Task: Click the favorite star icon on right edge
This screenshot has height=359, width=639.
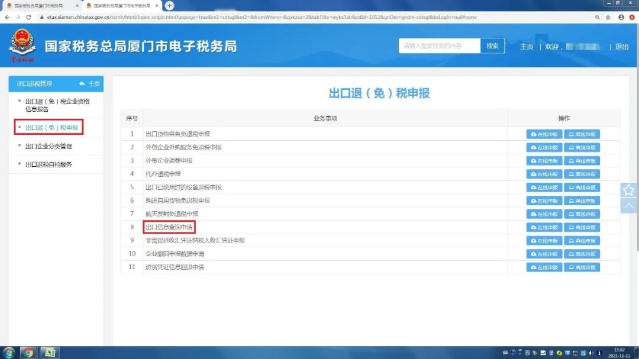Action: pos(628,190)
